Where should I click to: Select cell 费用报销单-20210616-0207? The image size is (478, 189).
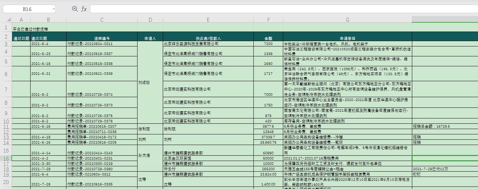tap(102, 126)
